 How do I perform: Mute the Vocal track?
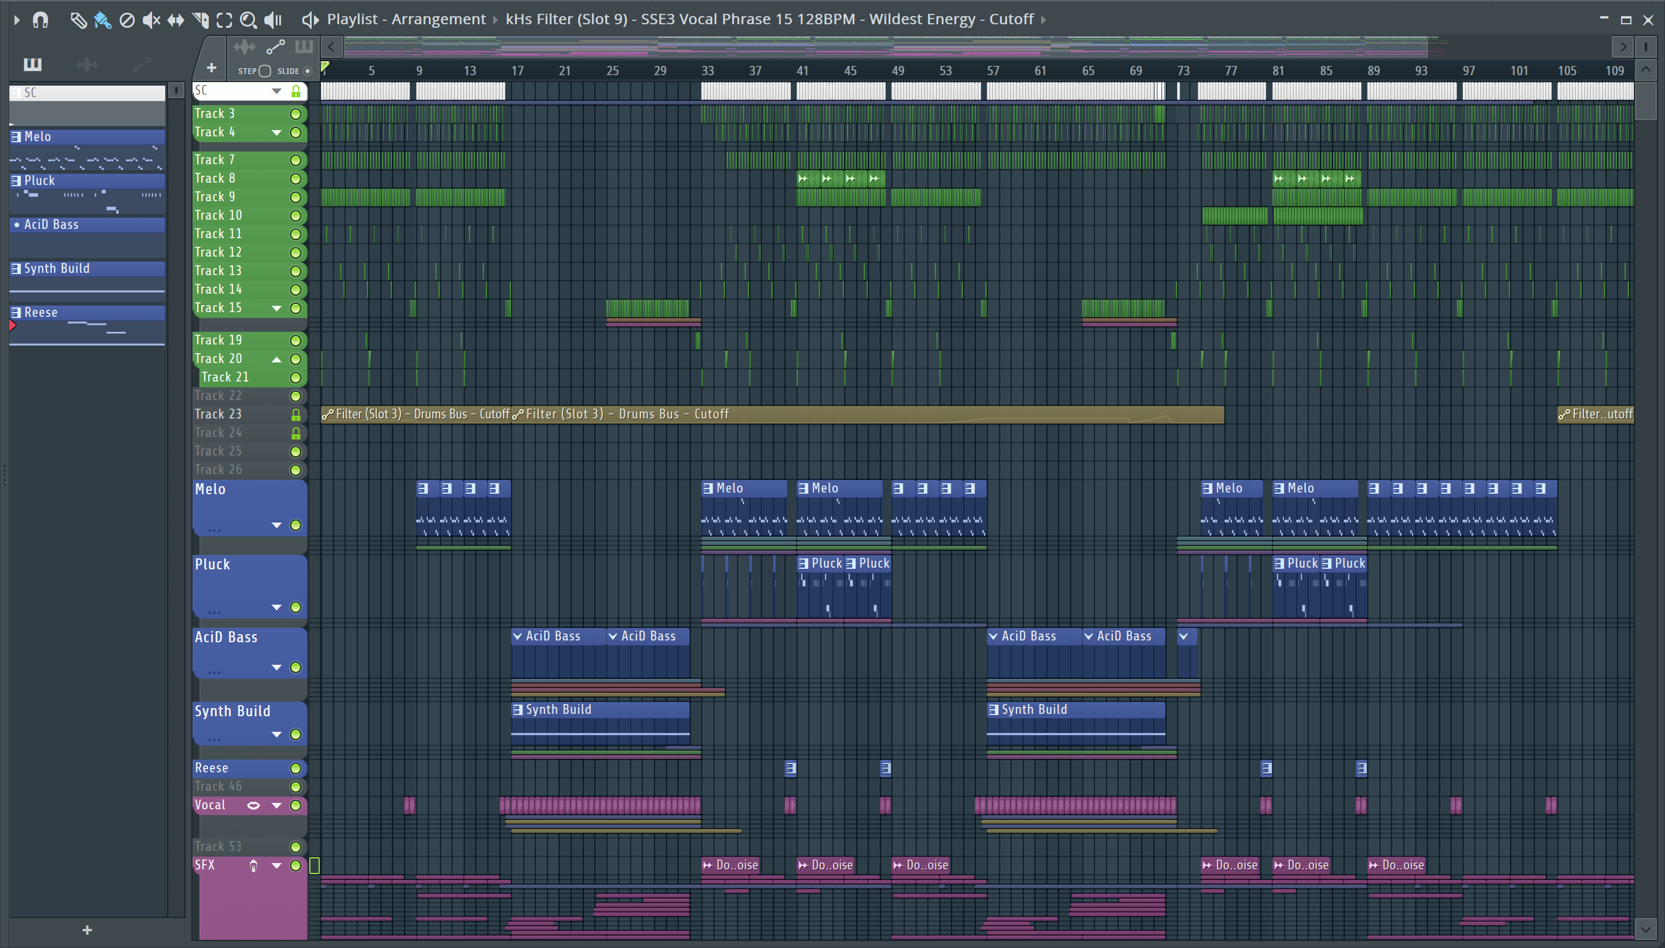295,805
